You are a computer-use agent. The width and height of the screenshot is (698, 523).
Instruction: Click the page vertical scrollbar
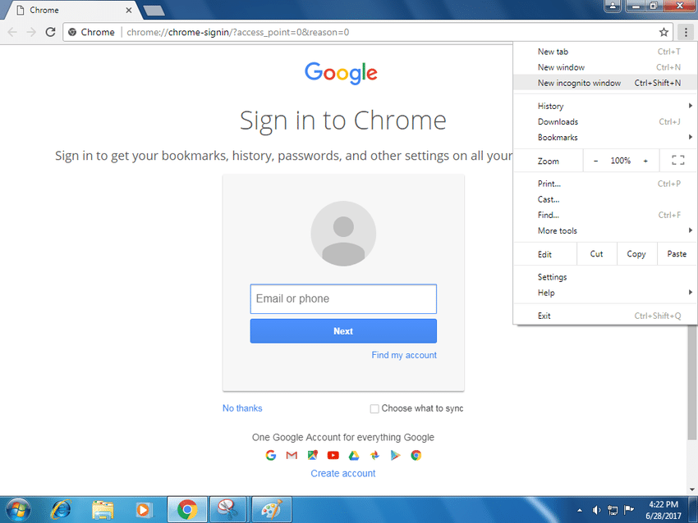coord(692,382)
